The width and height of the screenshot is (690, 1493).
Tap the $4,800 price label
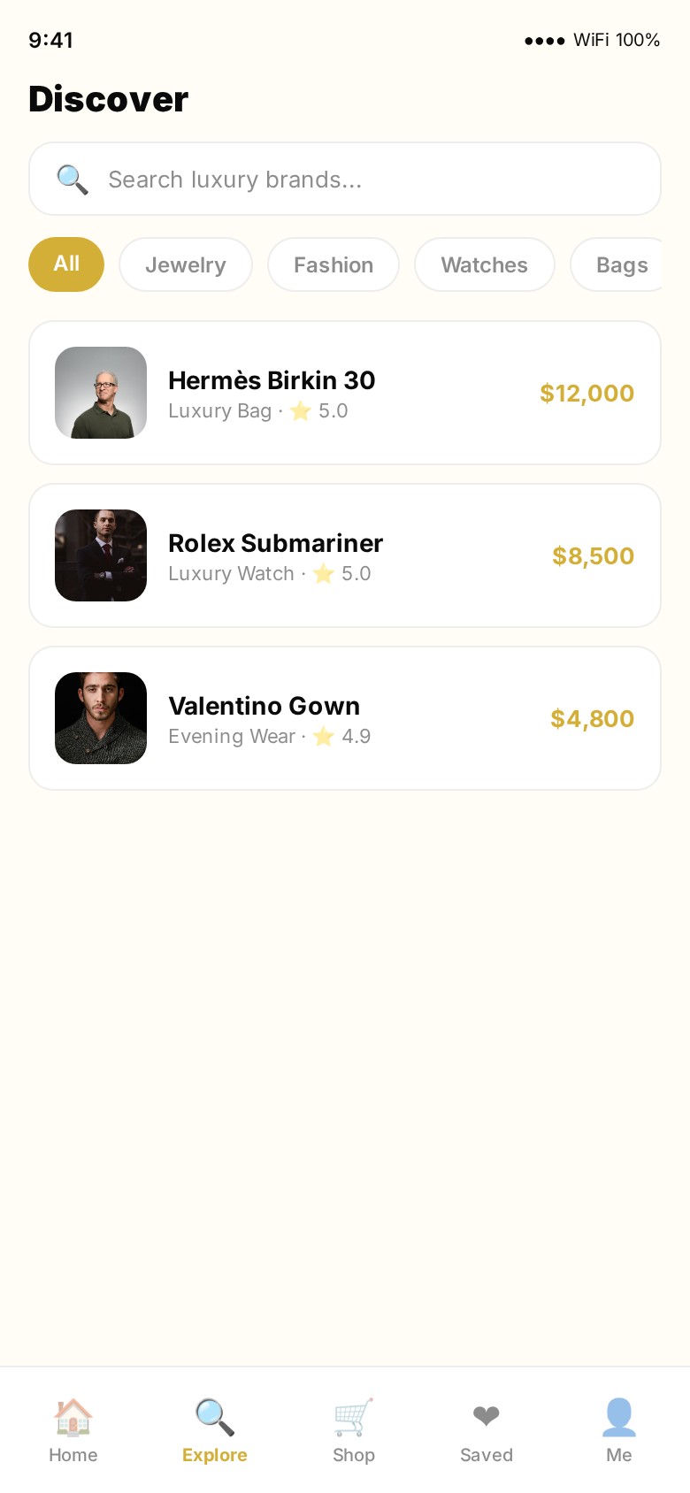[x=592, y=719]
